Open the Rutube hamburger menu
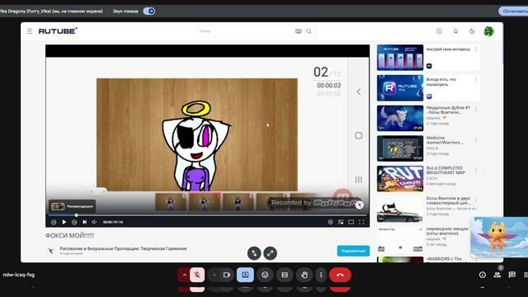This screenshot has height=297, width=528. coord(30,31)
